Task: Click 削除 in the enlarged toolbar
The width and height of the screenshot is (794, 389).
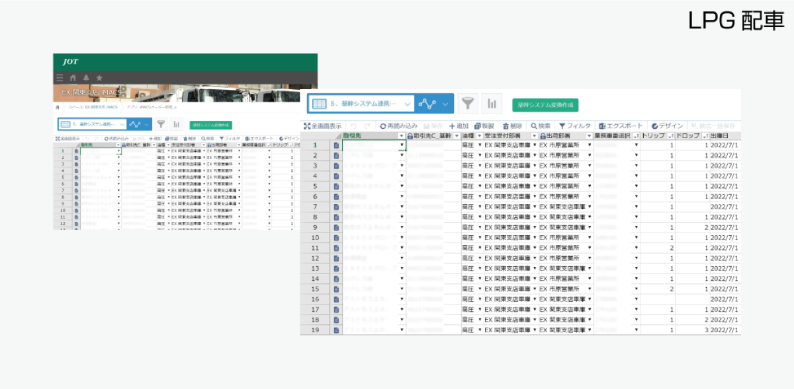Action: pos(513,125)
